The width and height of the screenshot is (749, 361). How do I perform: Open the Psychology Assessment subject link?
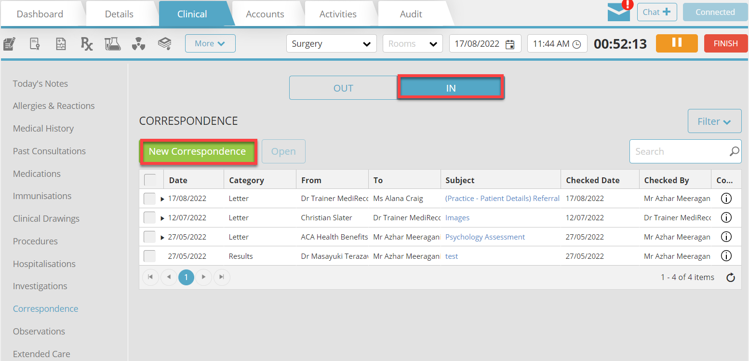point(485,237)
